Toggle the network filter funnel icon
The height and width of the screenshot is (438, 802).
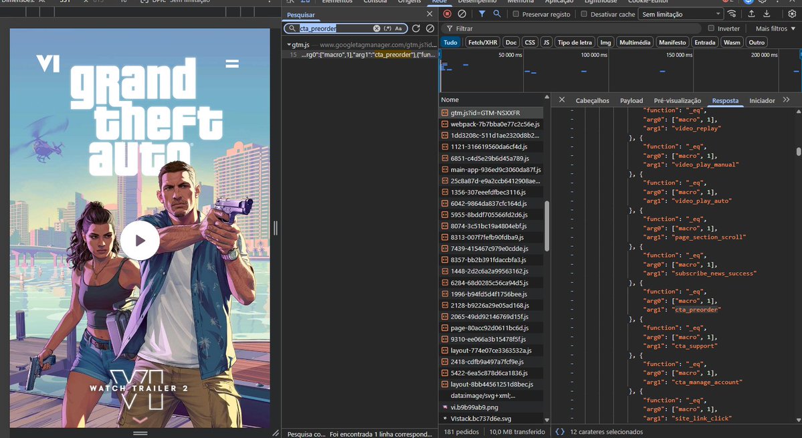[482, 14]
